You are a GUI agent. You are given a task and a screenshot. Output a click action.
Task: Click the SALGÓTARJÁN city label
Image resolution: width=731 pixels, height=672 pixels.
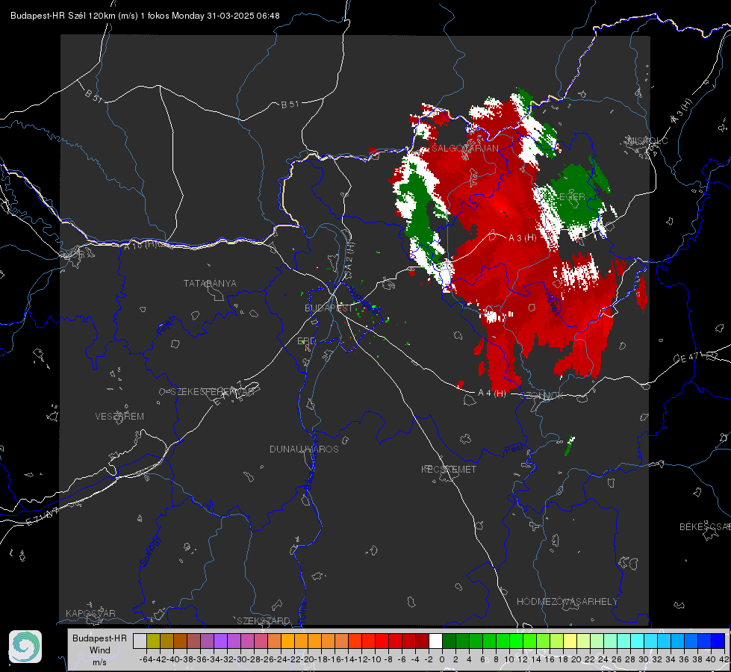pyautogui.click(x=465, y=149)
